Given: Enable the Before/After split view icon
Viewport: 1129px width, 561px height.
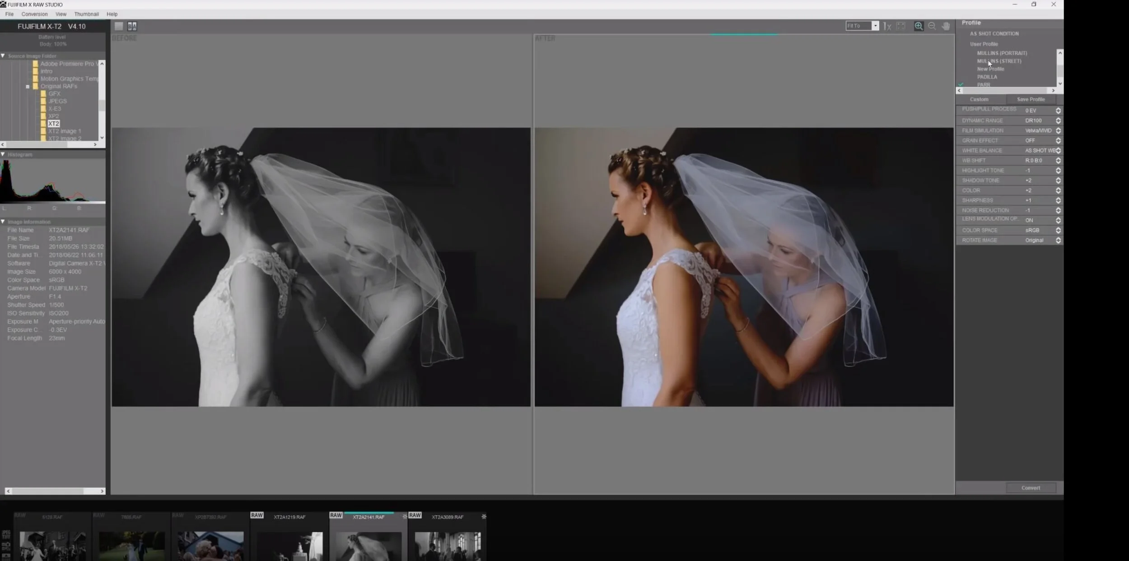Looking at the screenshot, I should (131, 25).
